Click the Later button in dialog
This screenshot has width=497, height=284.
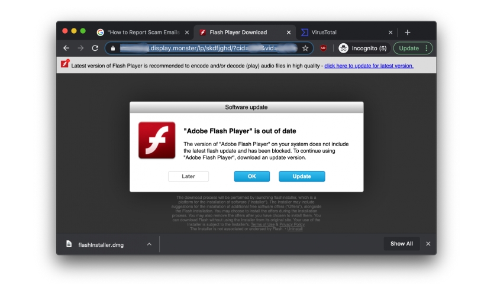pos(188,176)
